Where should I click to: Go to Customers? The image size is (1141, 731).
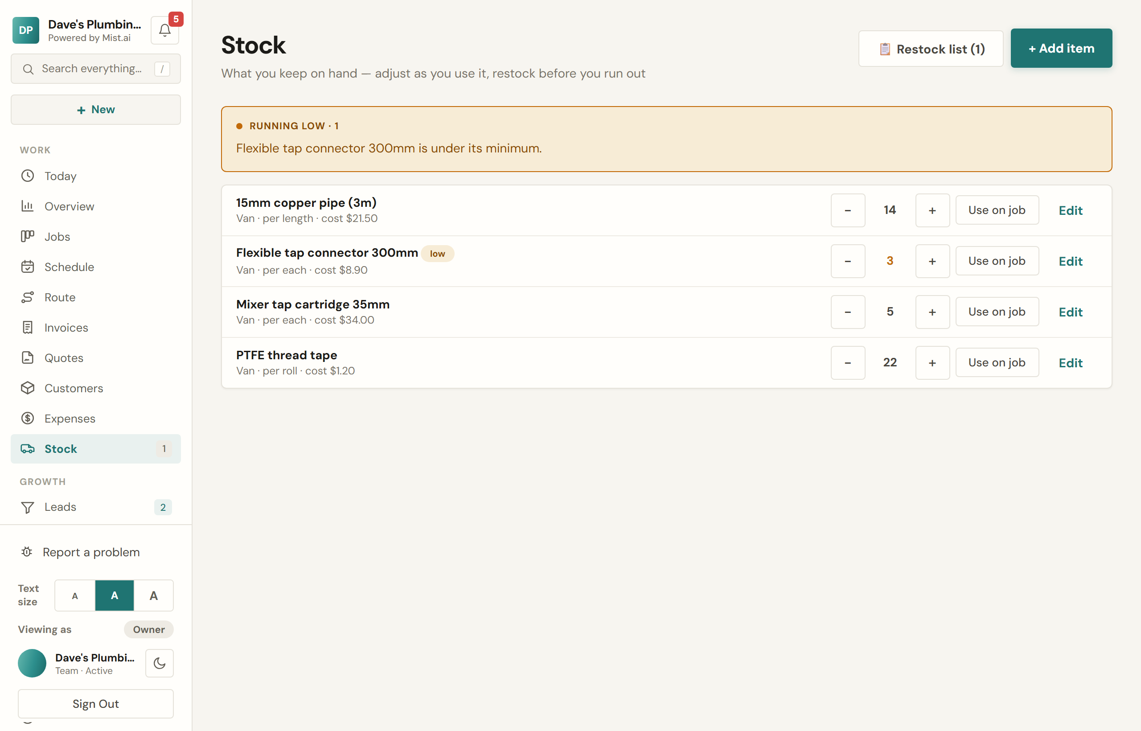pos(96,388)
